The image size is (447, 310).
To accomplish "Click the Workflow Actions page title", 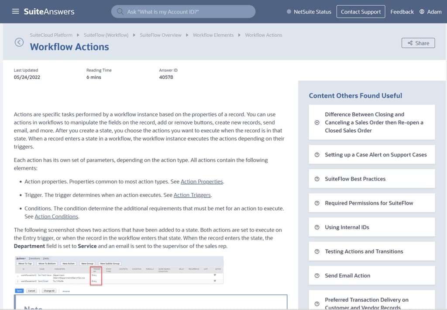I will 69,47.
